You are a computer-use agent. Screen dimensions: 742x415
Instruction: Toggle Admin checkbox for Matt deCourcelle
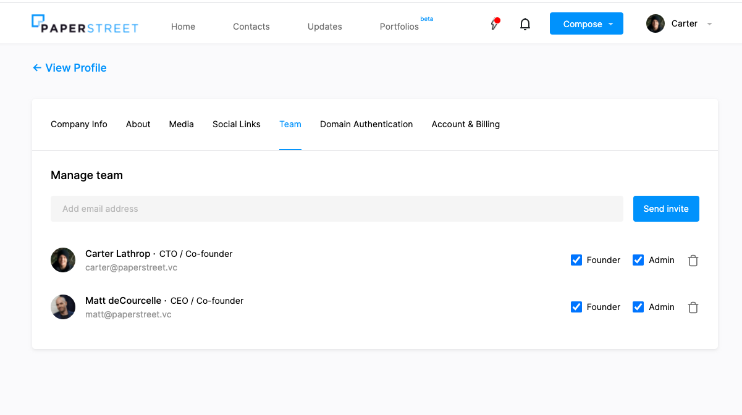click(638, 307)
